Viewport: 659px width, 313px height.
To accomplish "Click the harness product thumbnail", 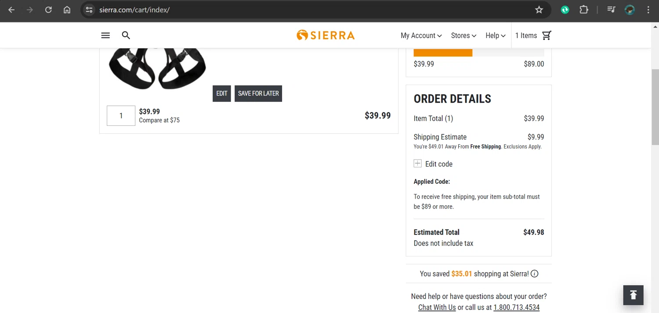I will point(157,68).
